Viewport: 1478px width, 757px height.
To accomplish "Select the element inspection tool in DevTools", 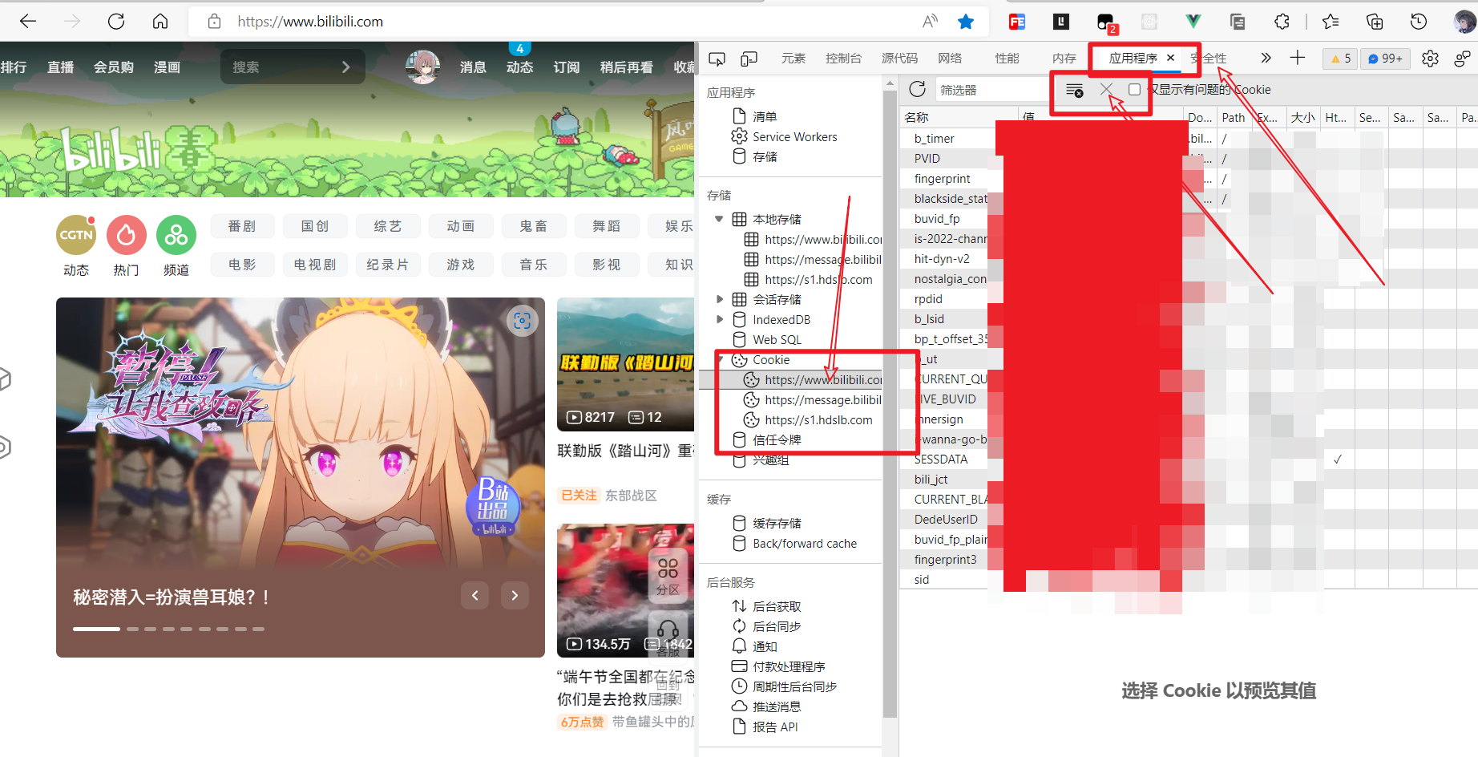I will point(717,58).
